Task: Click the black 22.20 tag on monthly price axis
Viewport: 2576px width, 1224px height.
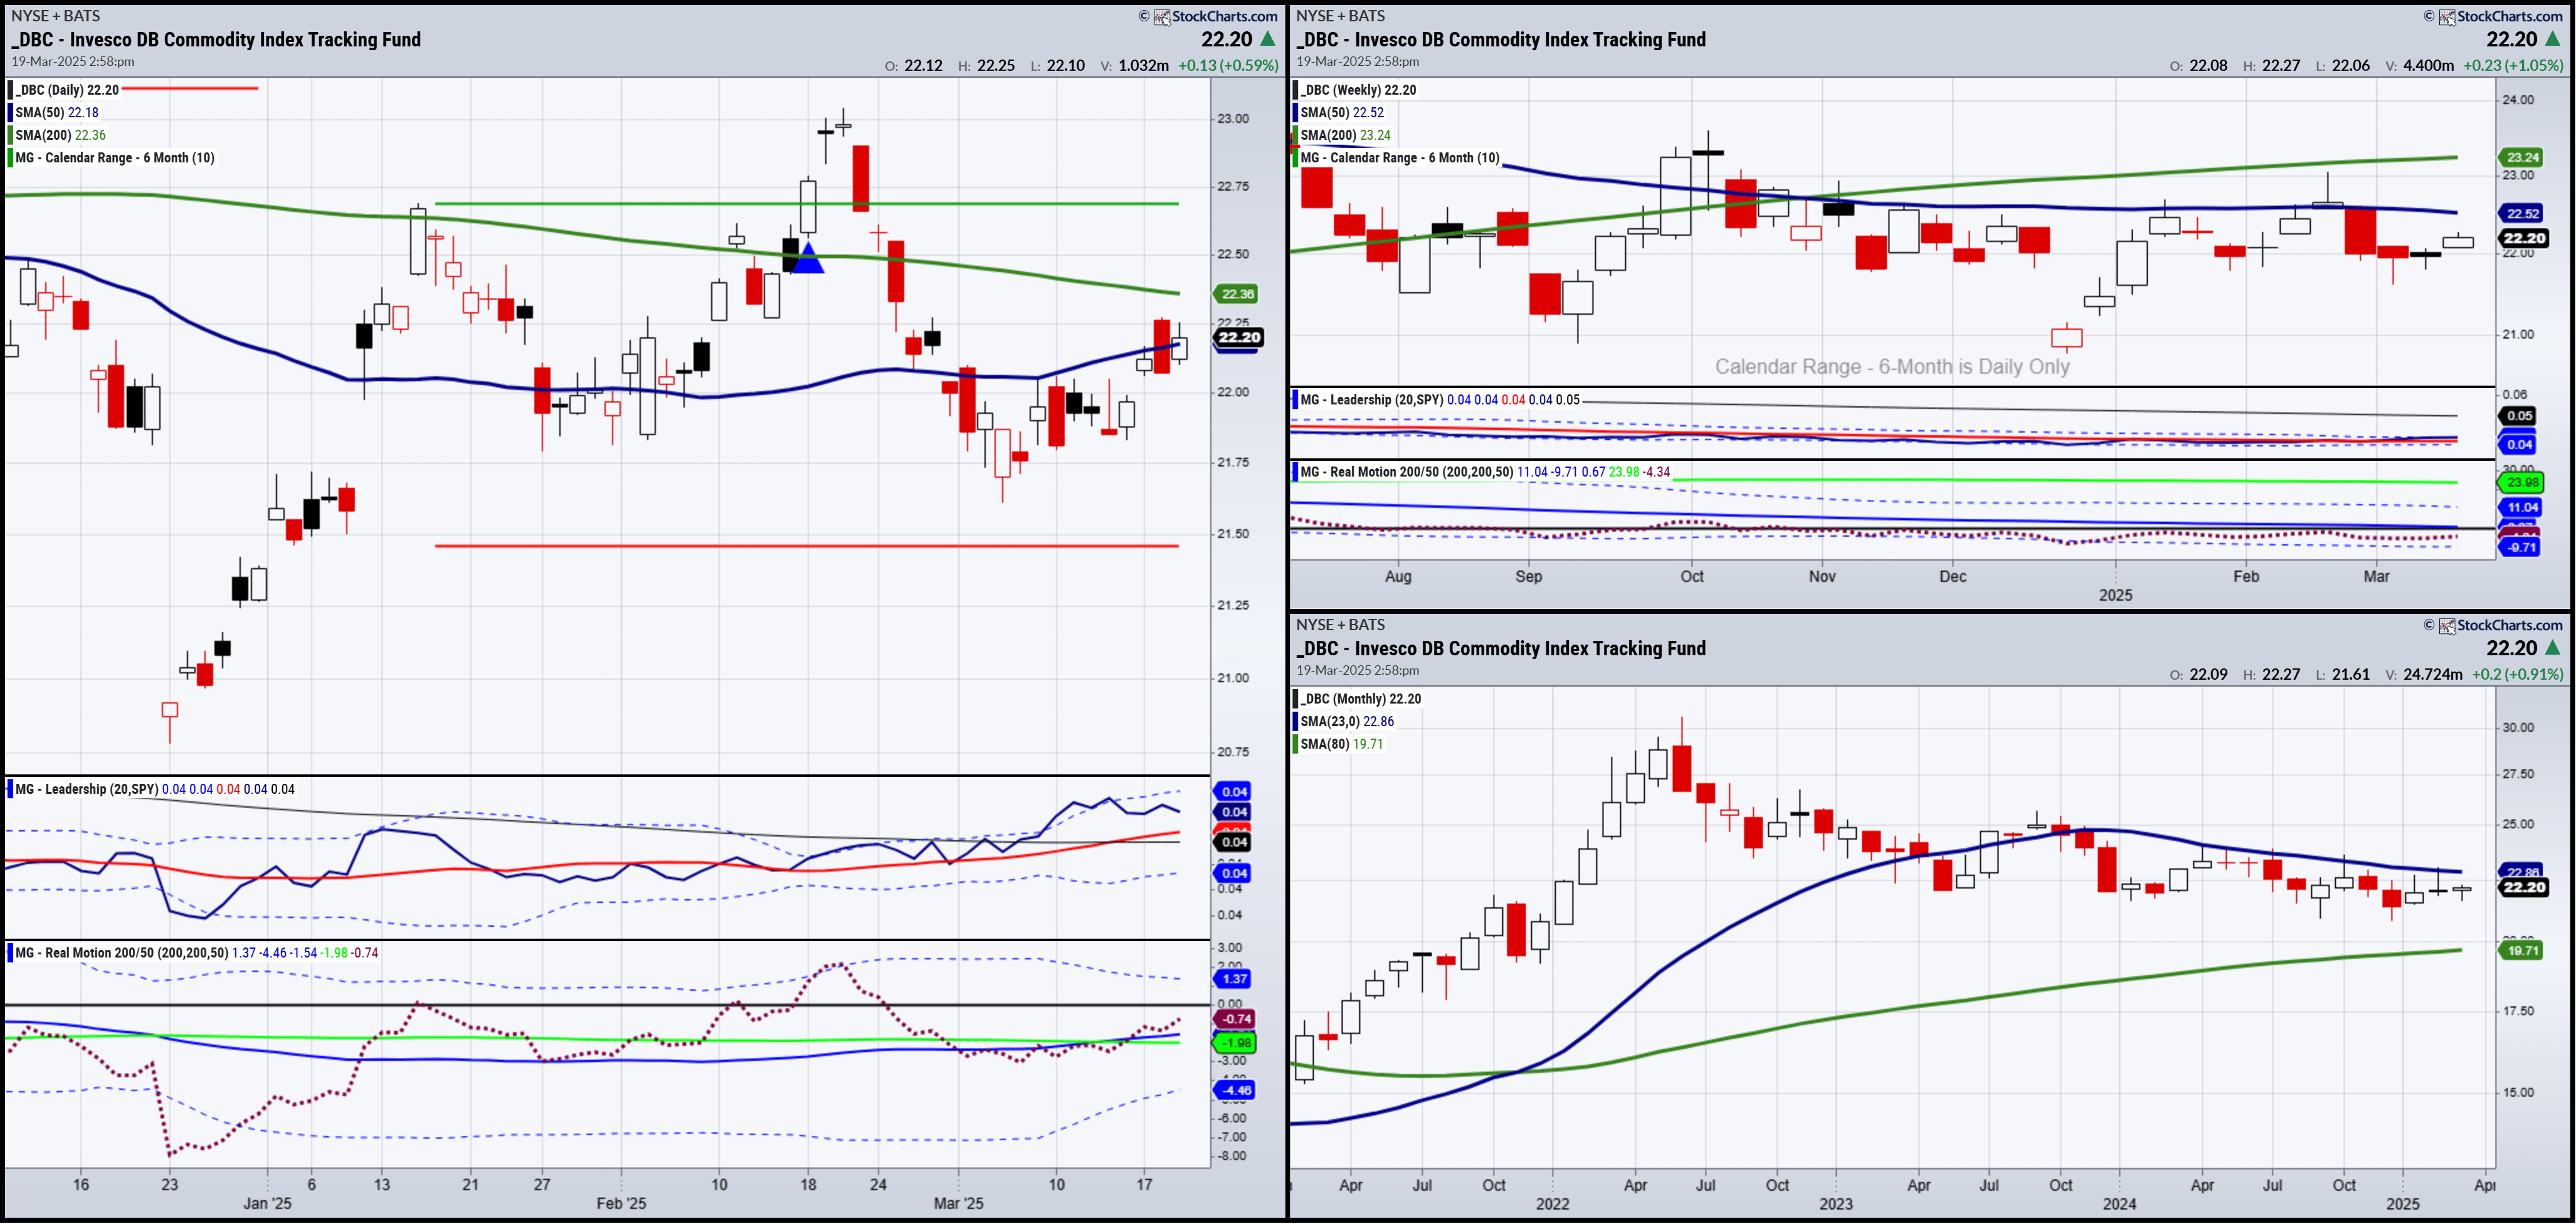Action: [x=2524, y=887]
